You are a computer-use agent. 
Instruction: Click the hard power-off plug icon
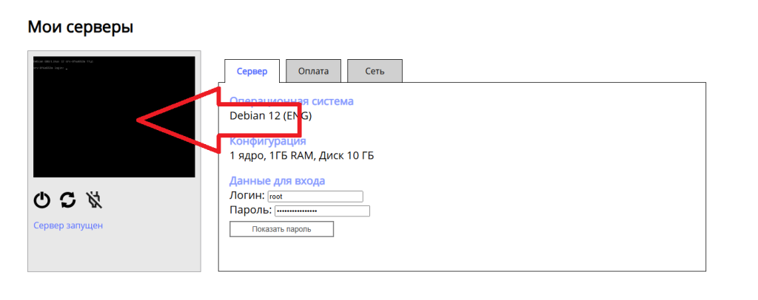[94, 200]
